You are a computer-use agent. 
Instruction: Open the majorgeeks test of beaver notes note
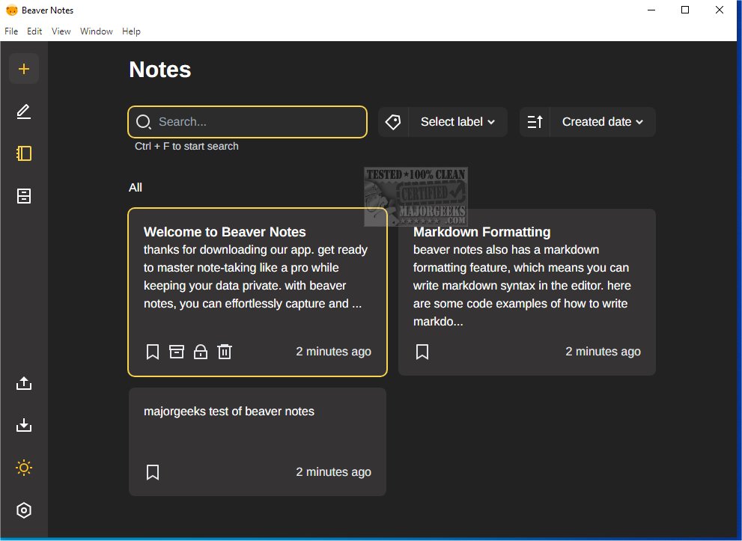pyautogui.click(x=229, y=412)
